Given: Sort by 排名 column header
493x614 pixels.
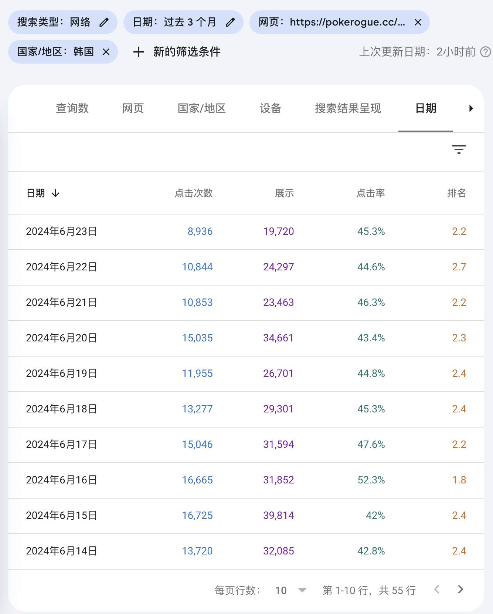Looking at the screenshot, I should point(457,193).
